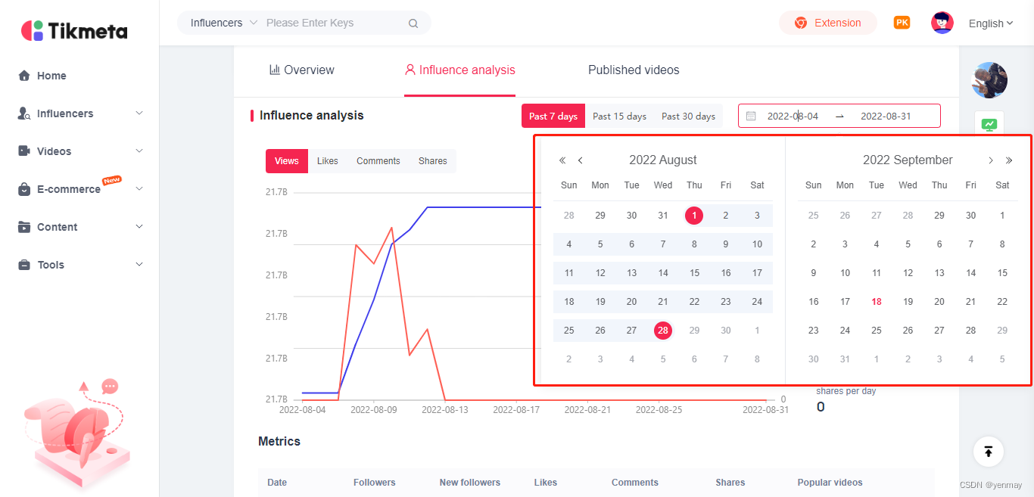
Task: Click the 2022 September calendar header
Action: coord(908,160)
